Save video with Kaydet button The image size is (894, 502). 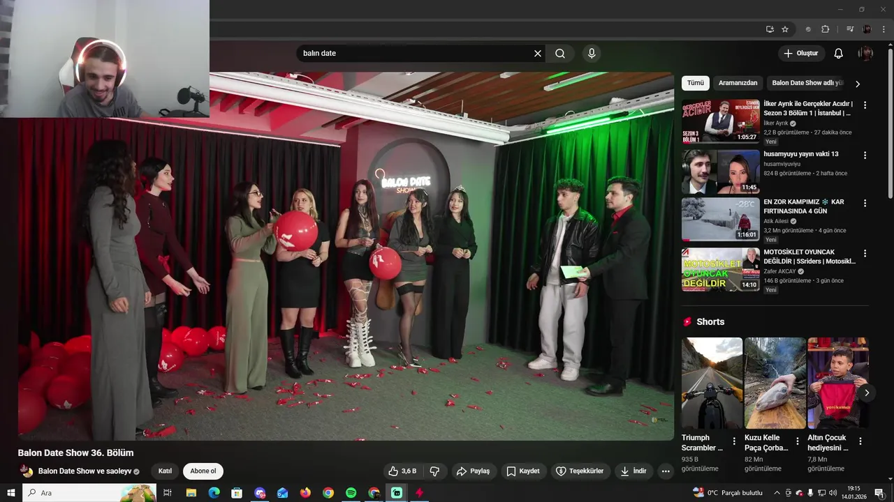[523, 471]
